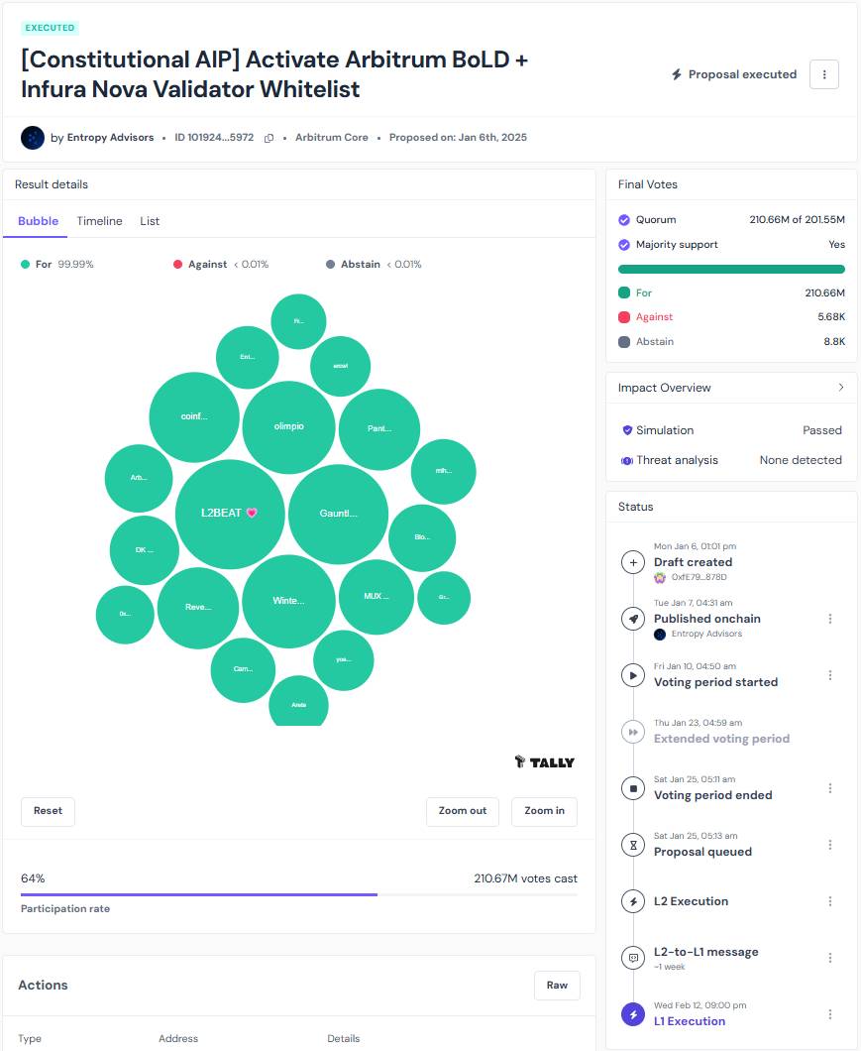The width and height of the screenshot is (861, 1051).
Task: Click the Proposal queued hourglass icon
Action: pos(633,845)
